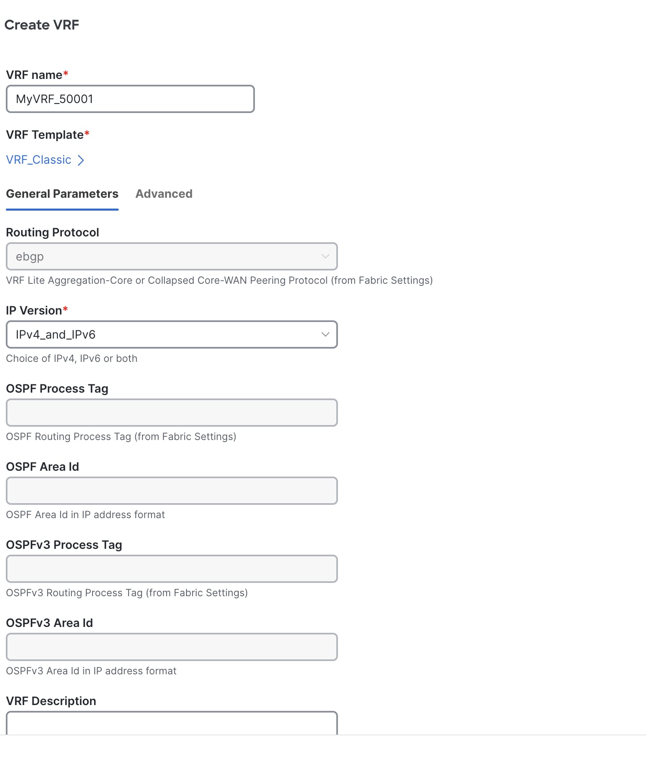
Task: Select the General Parameters tab
Action: 62,194
